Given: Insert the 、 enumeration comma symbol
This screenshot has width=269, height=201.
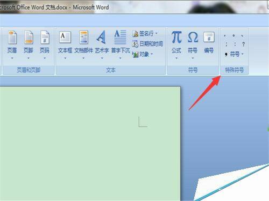Looking at the screenshot, I should pyautogui.click(x=243, y=36).
